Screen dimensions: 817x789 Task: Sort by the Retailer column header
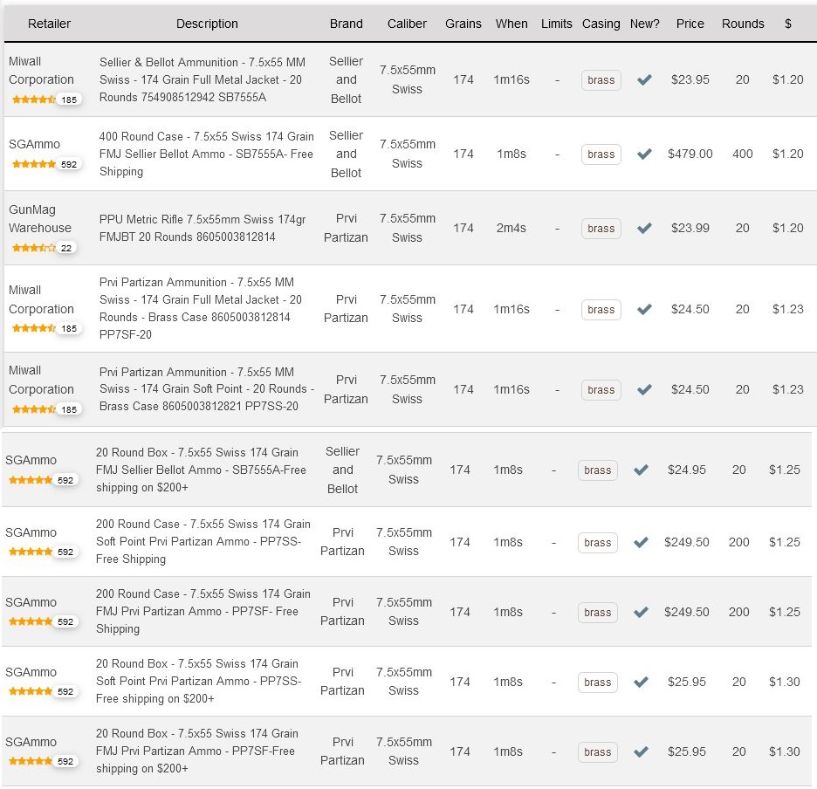click(x=49, y=24)
